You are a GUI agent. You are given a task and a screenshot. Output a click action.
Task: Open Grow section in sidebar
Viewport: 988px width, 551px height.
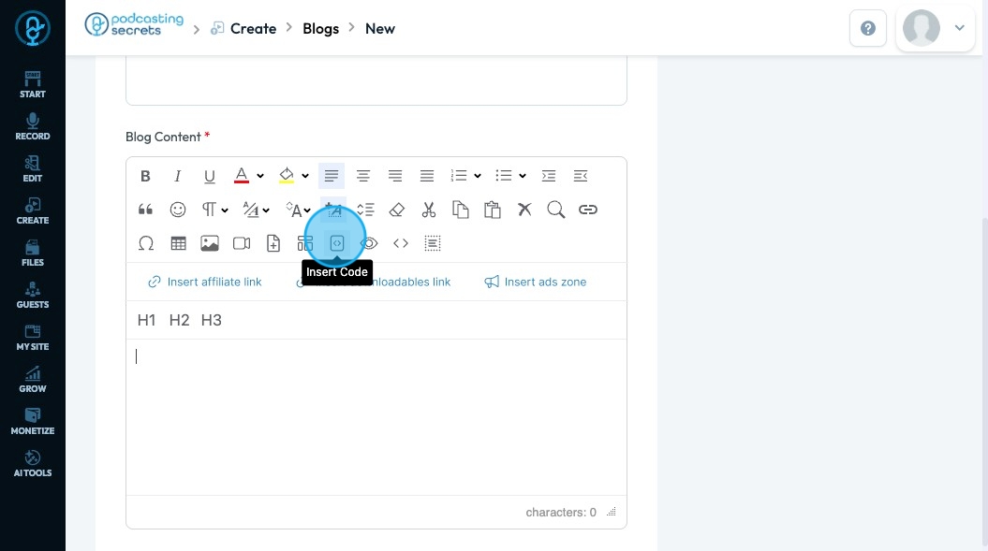(33, 380)
